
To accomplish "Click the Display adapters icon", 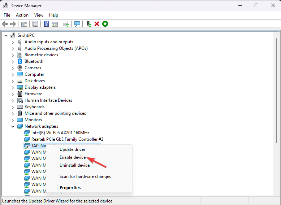I will pos(20,87).
